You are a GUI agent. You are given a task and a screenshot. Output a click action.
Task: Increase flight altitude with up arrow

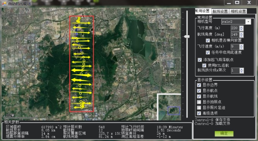click(x=241, y=27)
